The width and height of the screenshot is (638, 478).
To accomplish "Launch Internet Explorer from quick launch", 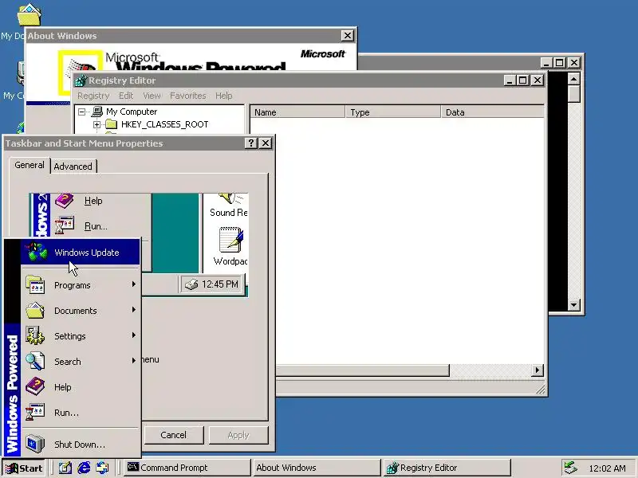I will click(x=84, y=468).
